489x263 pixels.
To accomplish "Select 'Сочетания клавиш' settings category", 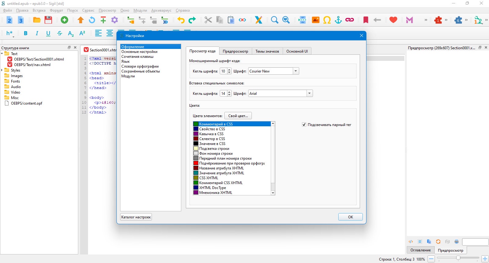I will click(x=137, y=57).
